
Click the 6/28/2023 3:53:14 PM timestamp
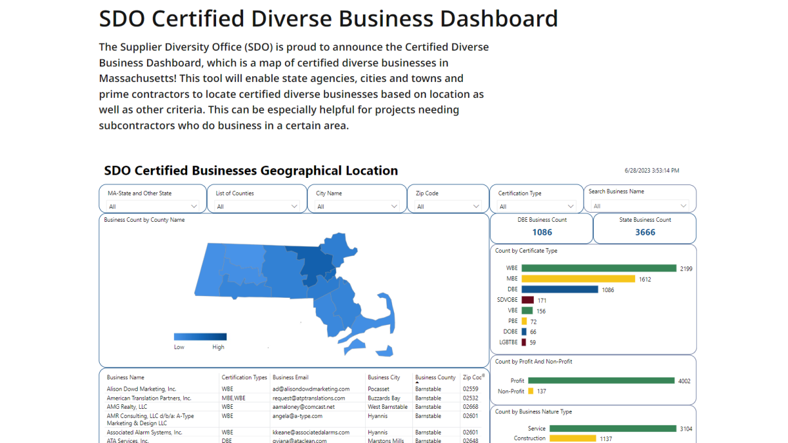click(x=651, y=171)
